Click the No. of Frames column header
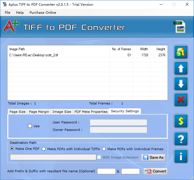Screen dimensions: 194x180 click(121, 49)
